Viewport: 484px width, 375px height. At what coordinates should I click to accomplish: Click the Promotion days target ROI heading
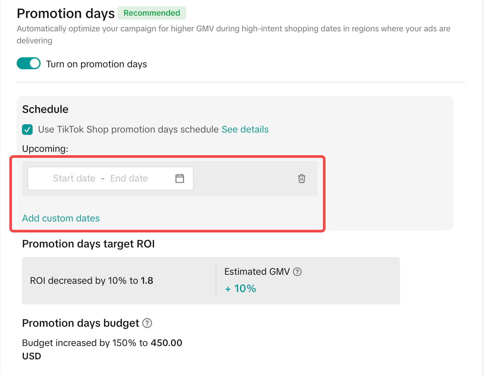89,244
